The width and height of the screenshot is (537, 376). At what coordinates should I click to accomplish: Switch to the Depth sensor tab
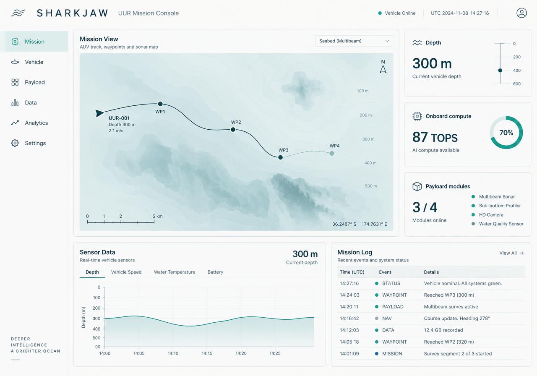pos(92,272)
